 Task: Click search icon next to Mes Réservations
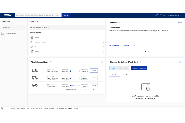tap(51, 62)
